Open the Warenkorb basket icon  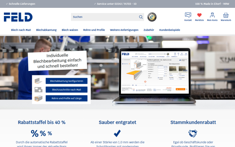tap(226, 15)
